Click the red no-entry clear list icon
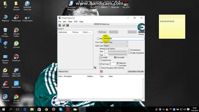 tap(101, 72)
